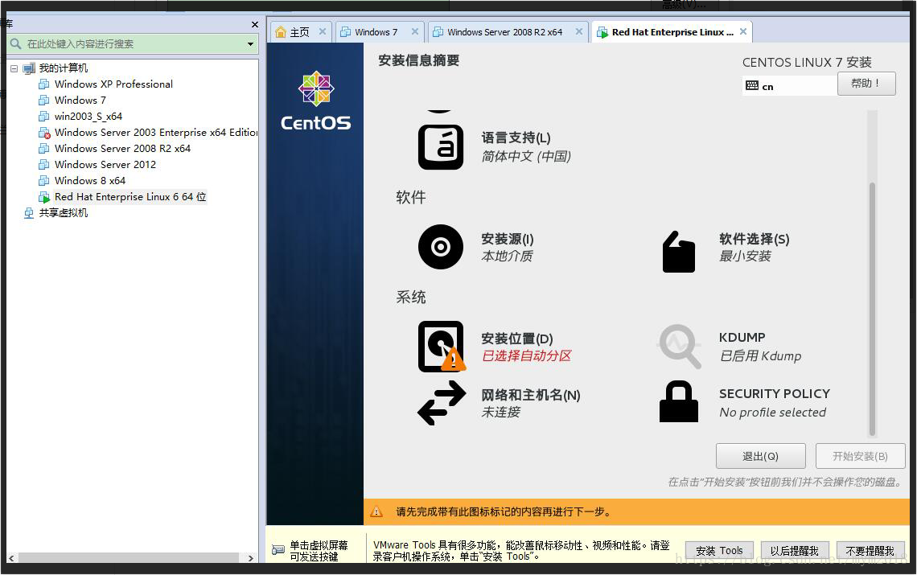
Task: Click the network and hostname arrows icon
Action: point(442,403)
